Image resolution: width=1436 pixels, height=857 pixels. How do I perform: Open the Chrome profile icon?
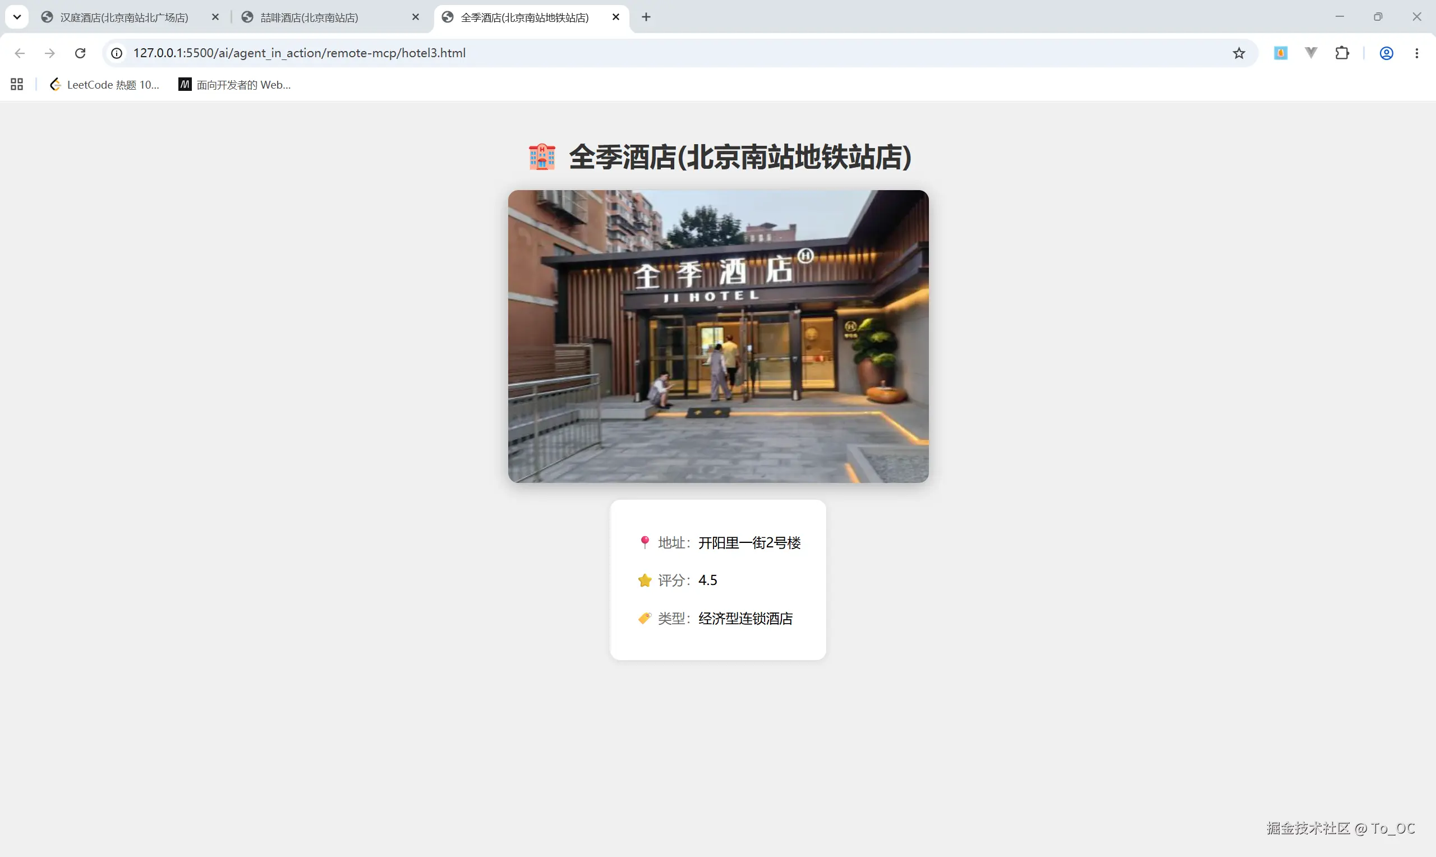[1386, 53]
